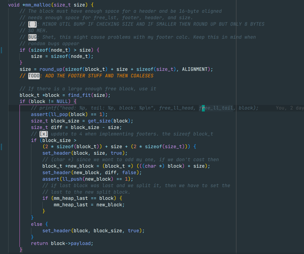Click the 'You, 2 day' git blame annotation
This screenshot has height=254, width=304.
coord(289,108)
